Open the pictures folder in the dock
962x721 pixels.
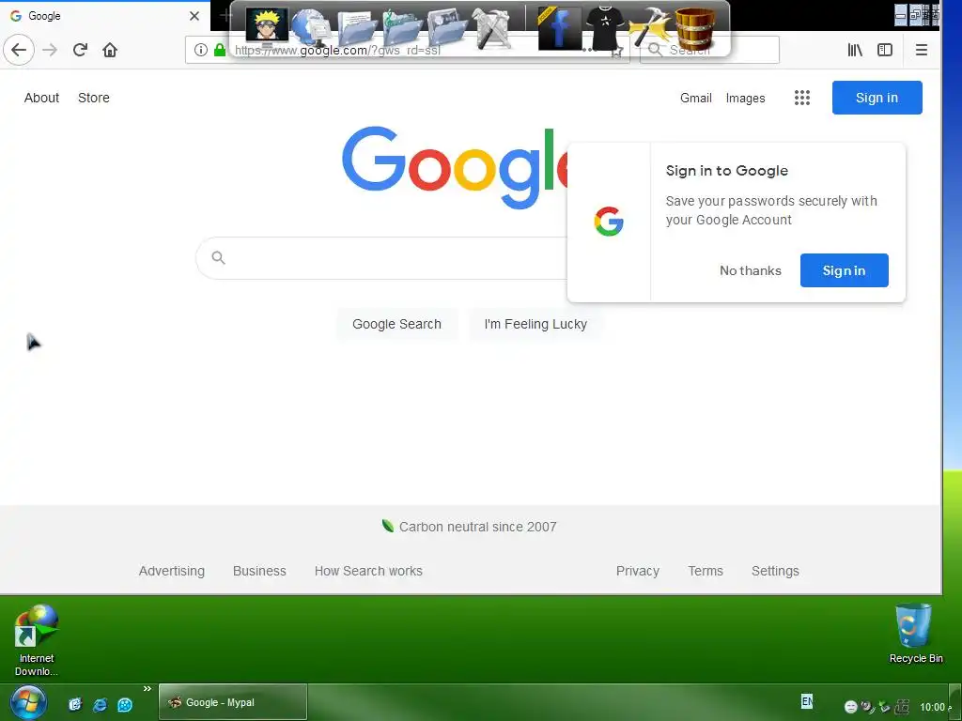[447, 28]
